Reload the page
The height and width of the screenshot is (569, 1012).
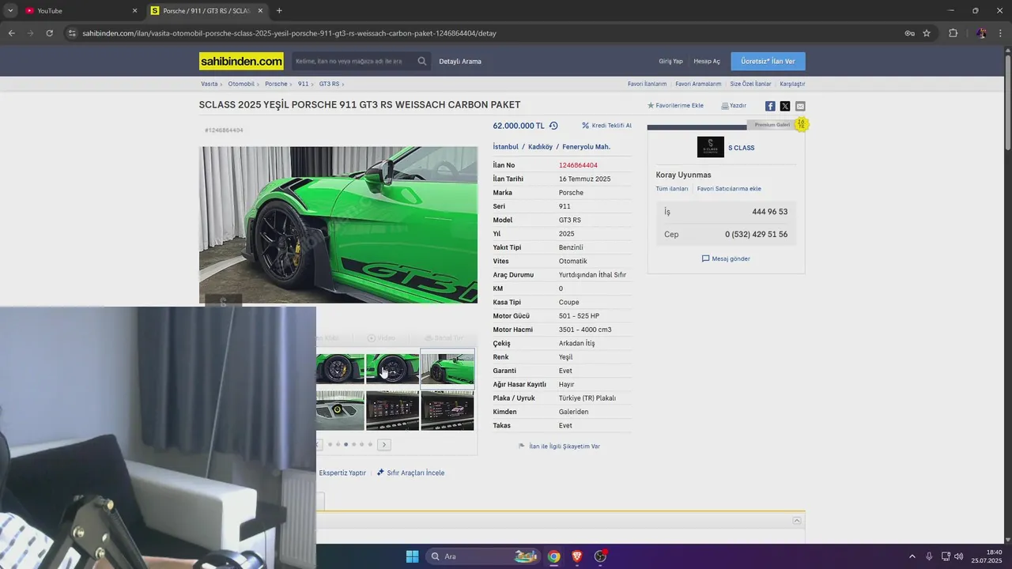pos(49,33)
